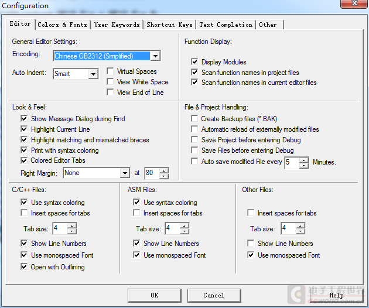Click the auto save minutes field
369x308 pixels.
point(292,163)
